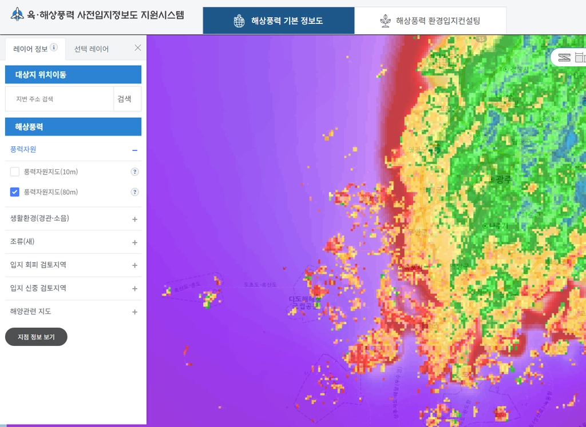Image resolution: width=586 pixels, height=427 pixels.
Task: Click the plant icon in 환경입지컨설팅 tab
Action: [x=385, y=21]
